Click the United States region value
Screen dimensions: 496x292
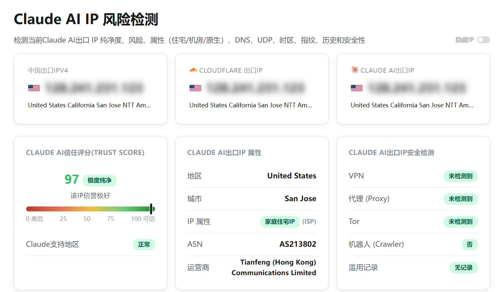(x=292, y=176)
